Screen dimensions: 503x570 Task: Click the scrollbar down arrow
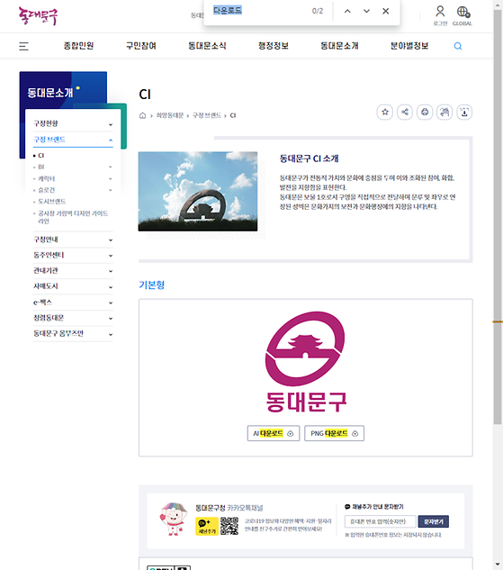click(x=498, y=565)
